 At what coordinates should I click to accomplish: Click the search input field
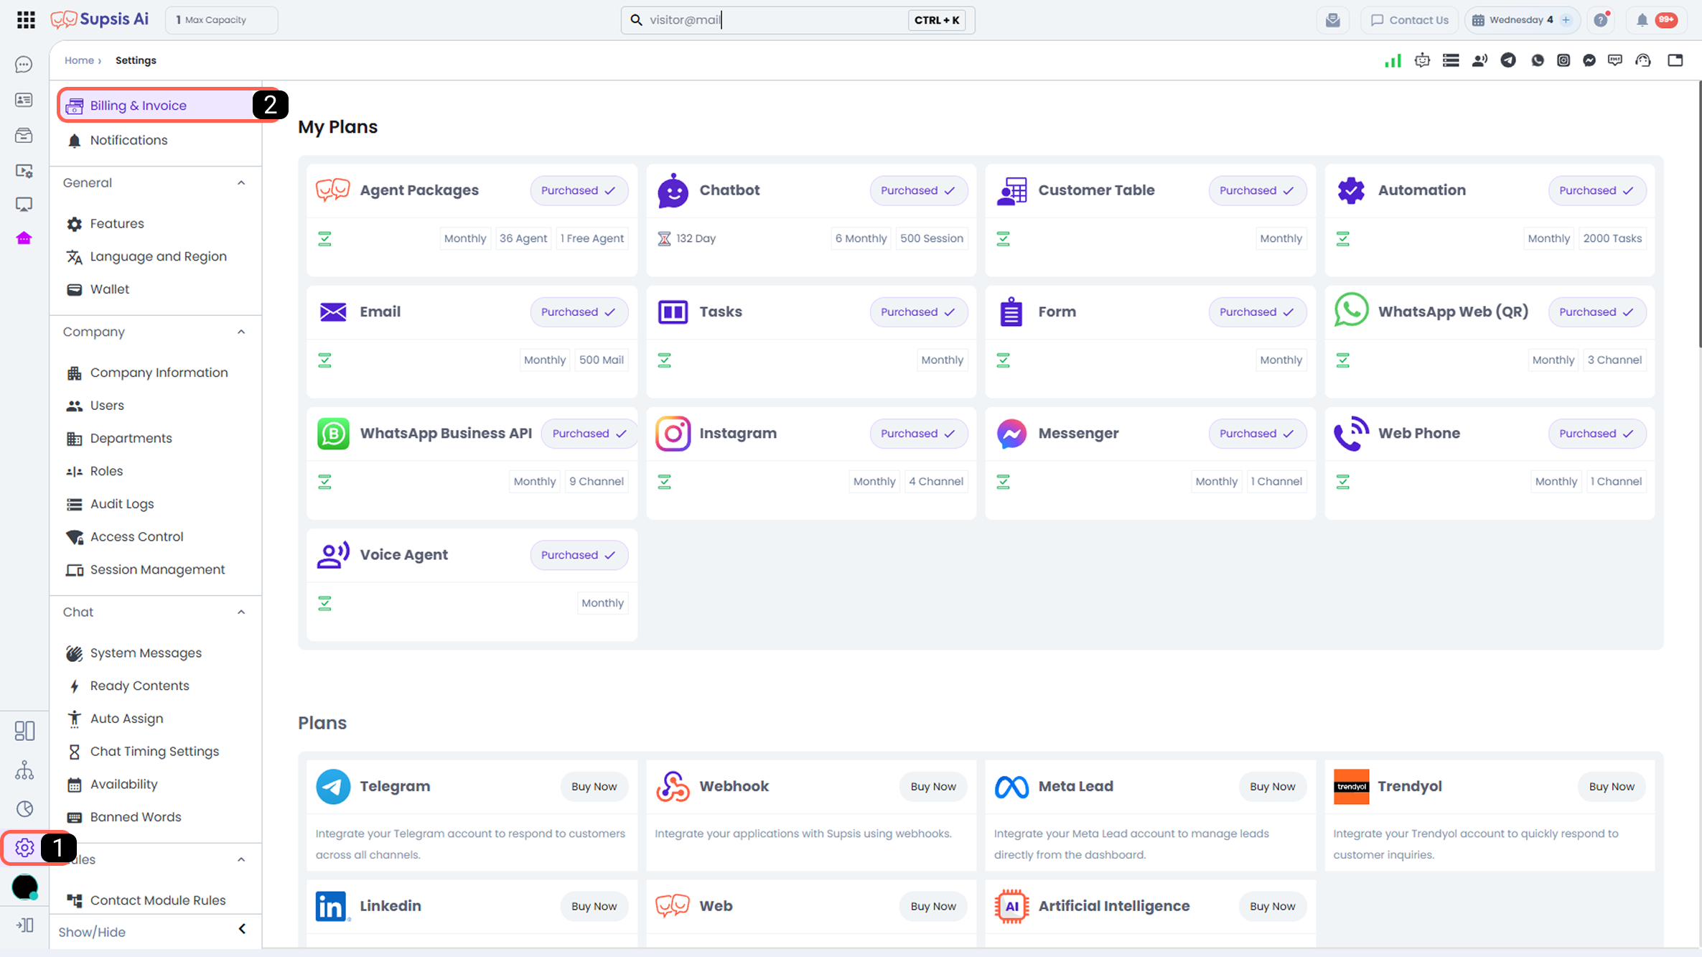click(x=797, y=20)
